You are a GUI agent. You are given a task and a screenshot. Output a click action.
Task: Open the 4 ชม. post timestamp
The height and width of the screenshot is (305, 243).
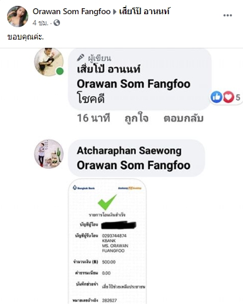(x=41, y=23)
